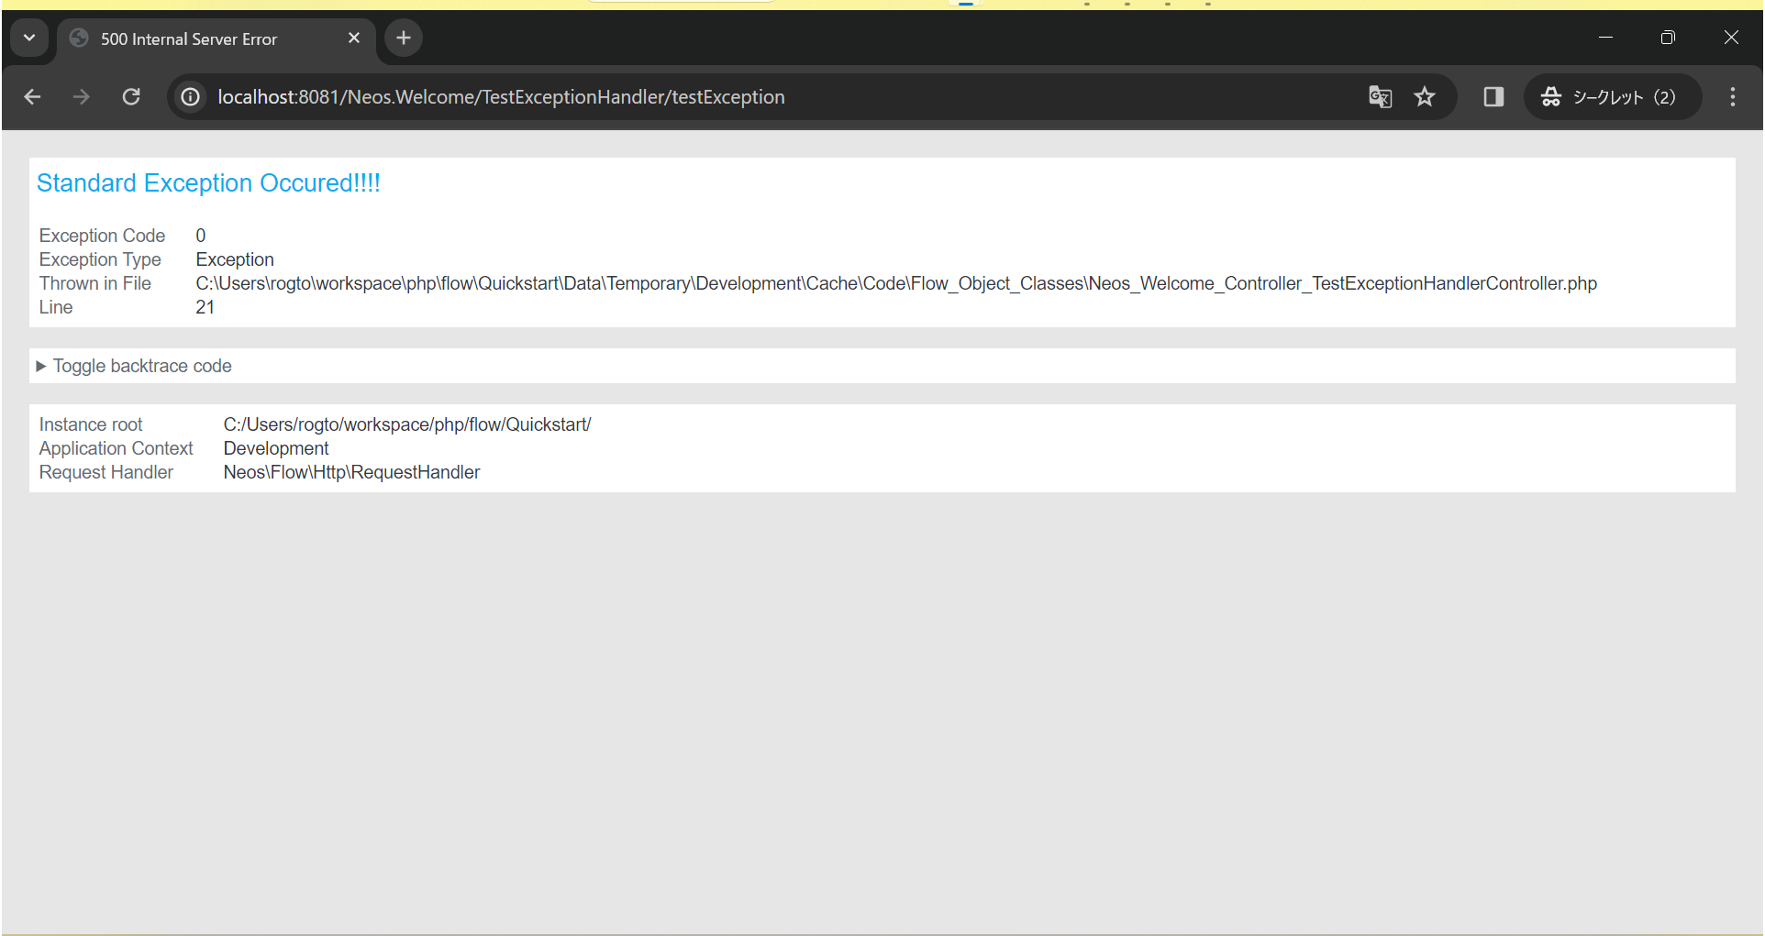The image size is (1765, 936).
Task: Click the Exception Type value Exception
Action: 235,259
